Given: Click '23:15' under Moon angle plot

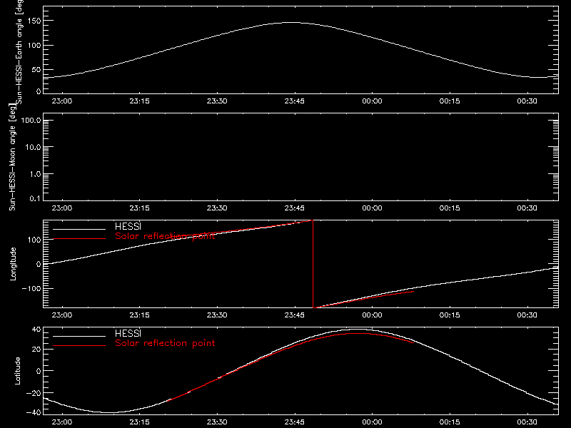Looking at the screenshot, I should coord(139,208).
